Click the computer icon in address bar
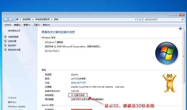The image size is (187, 110). tap(17, 20)
